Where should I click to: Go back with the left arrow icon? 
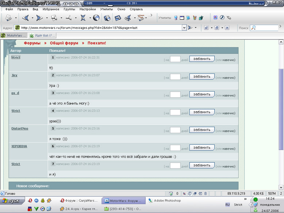pos(26,18)
